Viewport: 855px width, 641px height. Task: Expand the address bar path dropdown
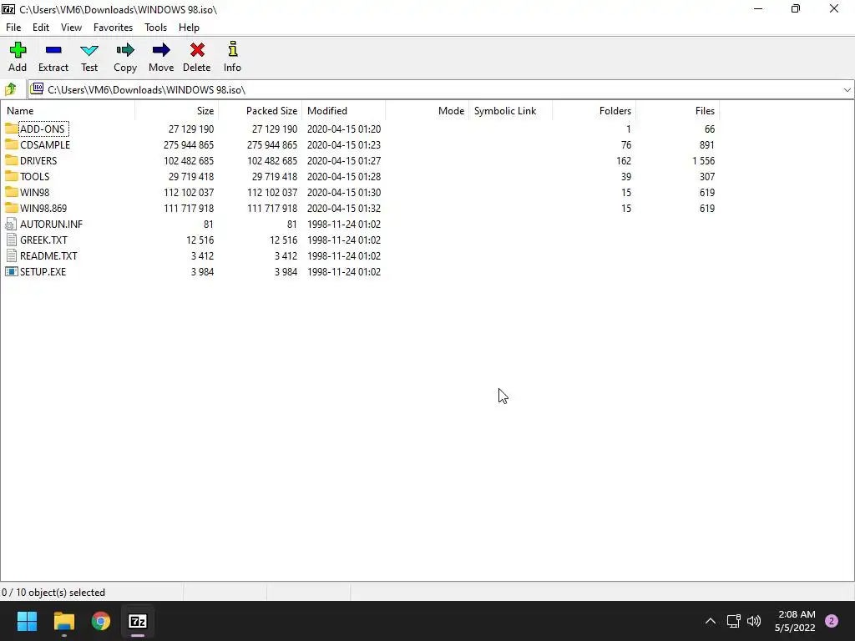[x=847, y=90]
